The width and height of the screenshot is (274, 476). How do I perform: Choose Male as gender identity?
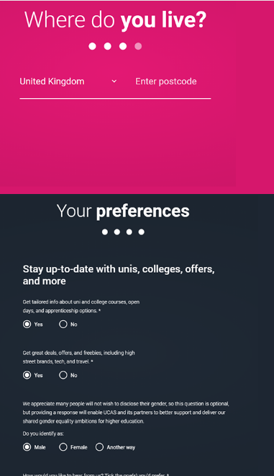(27, 447)
